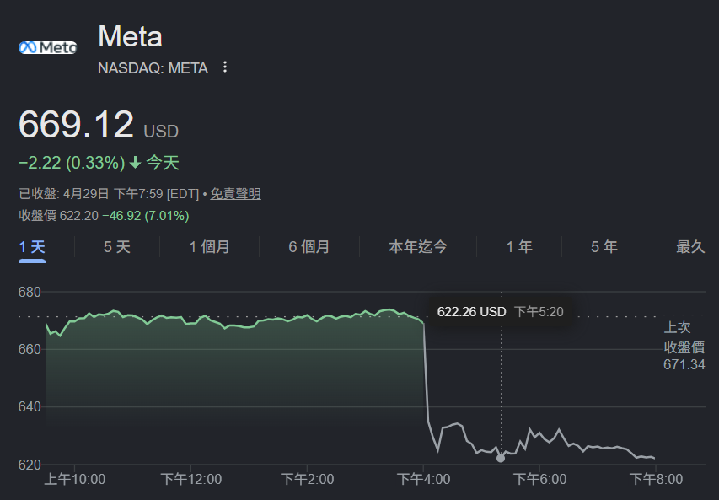The height and width of the screenshot is (500, 719).
Task: Switch to the 5 天 tab
Action: [117, 247]
